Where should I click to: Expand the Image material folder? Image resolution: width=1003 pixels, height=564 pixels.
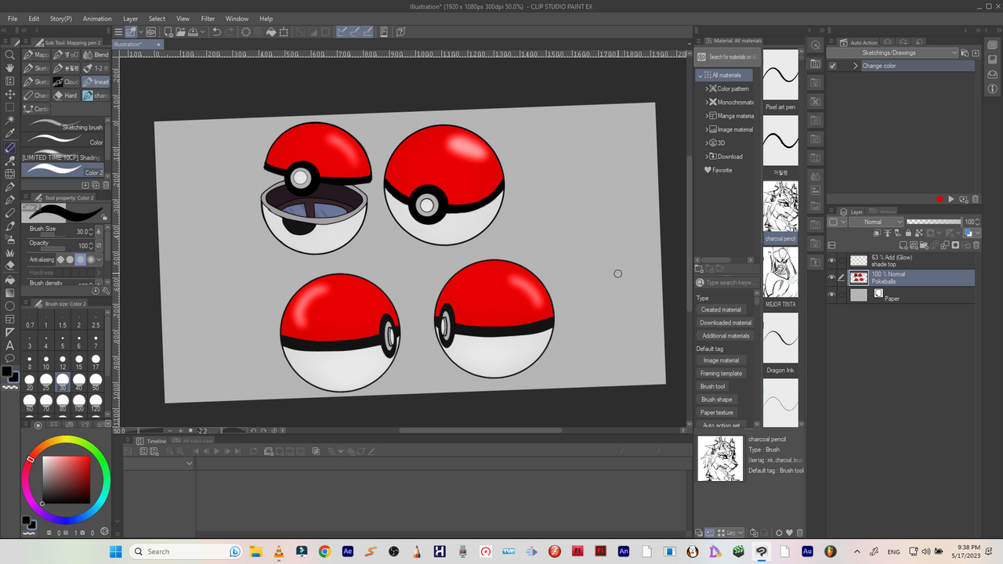click(x=707, y=129)
